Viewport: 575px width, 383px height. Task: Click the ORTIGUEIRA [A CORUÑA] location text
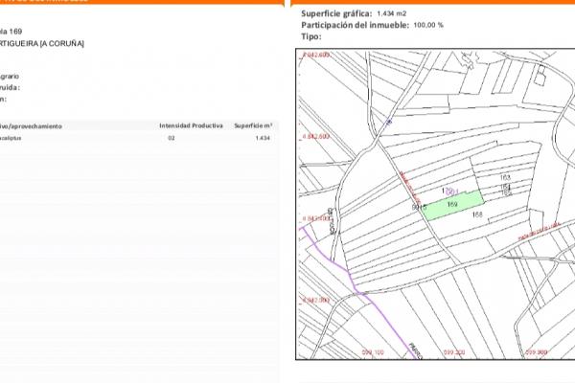pyautogui.click(x=42, y=44)
